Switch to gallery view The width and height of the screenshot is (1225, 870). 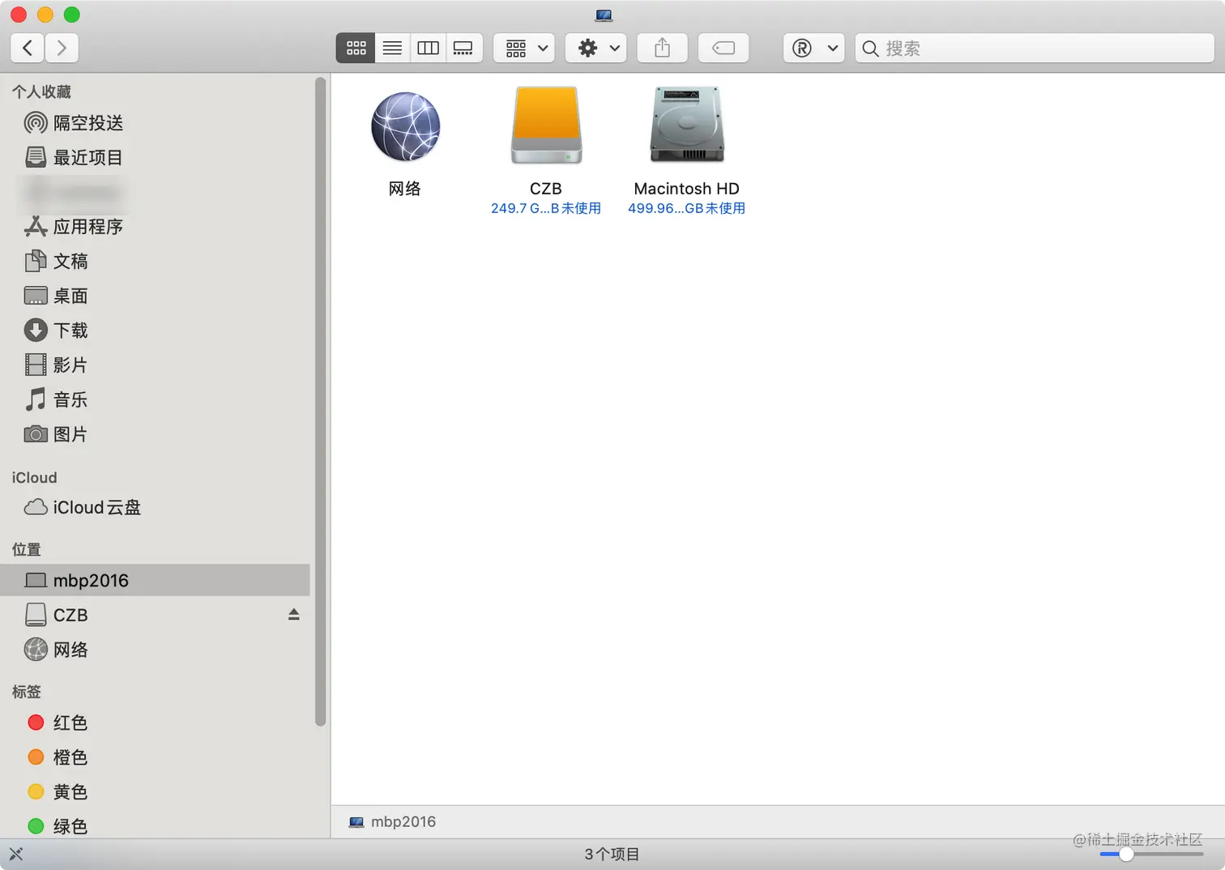pos(463,48)
